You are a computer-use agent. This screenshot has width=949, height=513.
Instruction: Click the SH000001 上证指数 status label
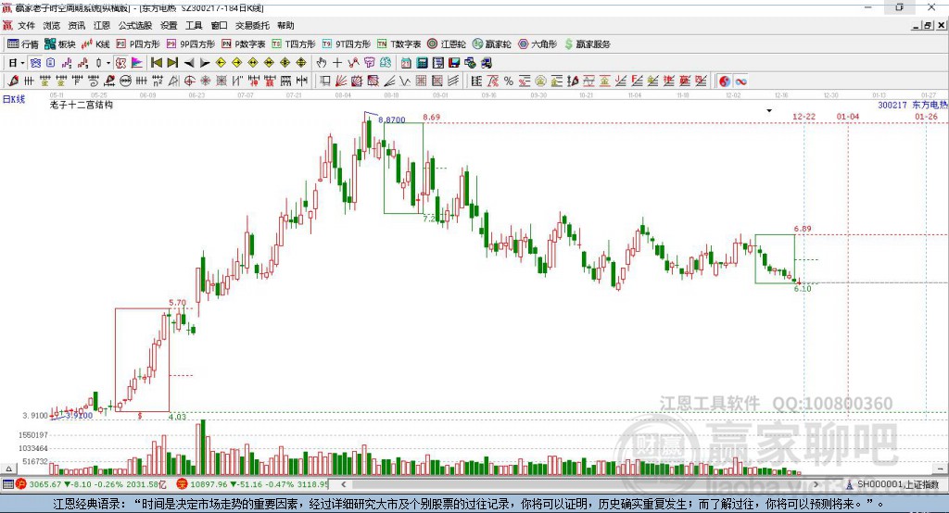pyautogui.click(x=895, y=484)
